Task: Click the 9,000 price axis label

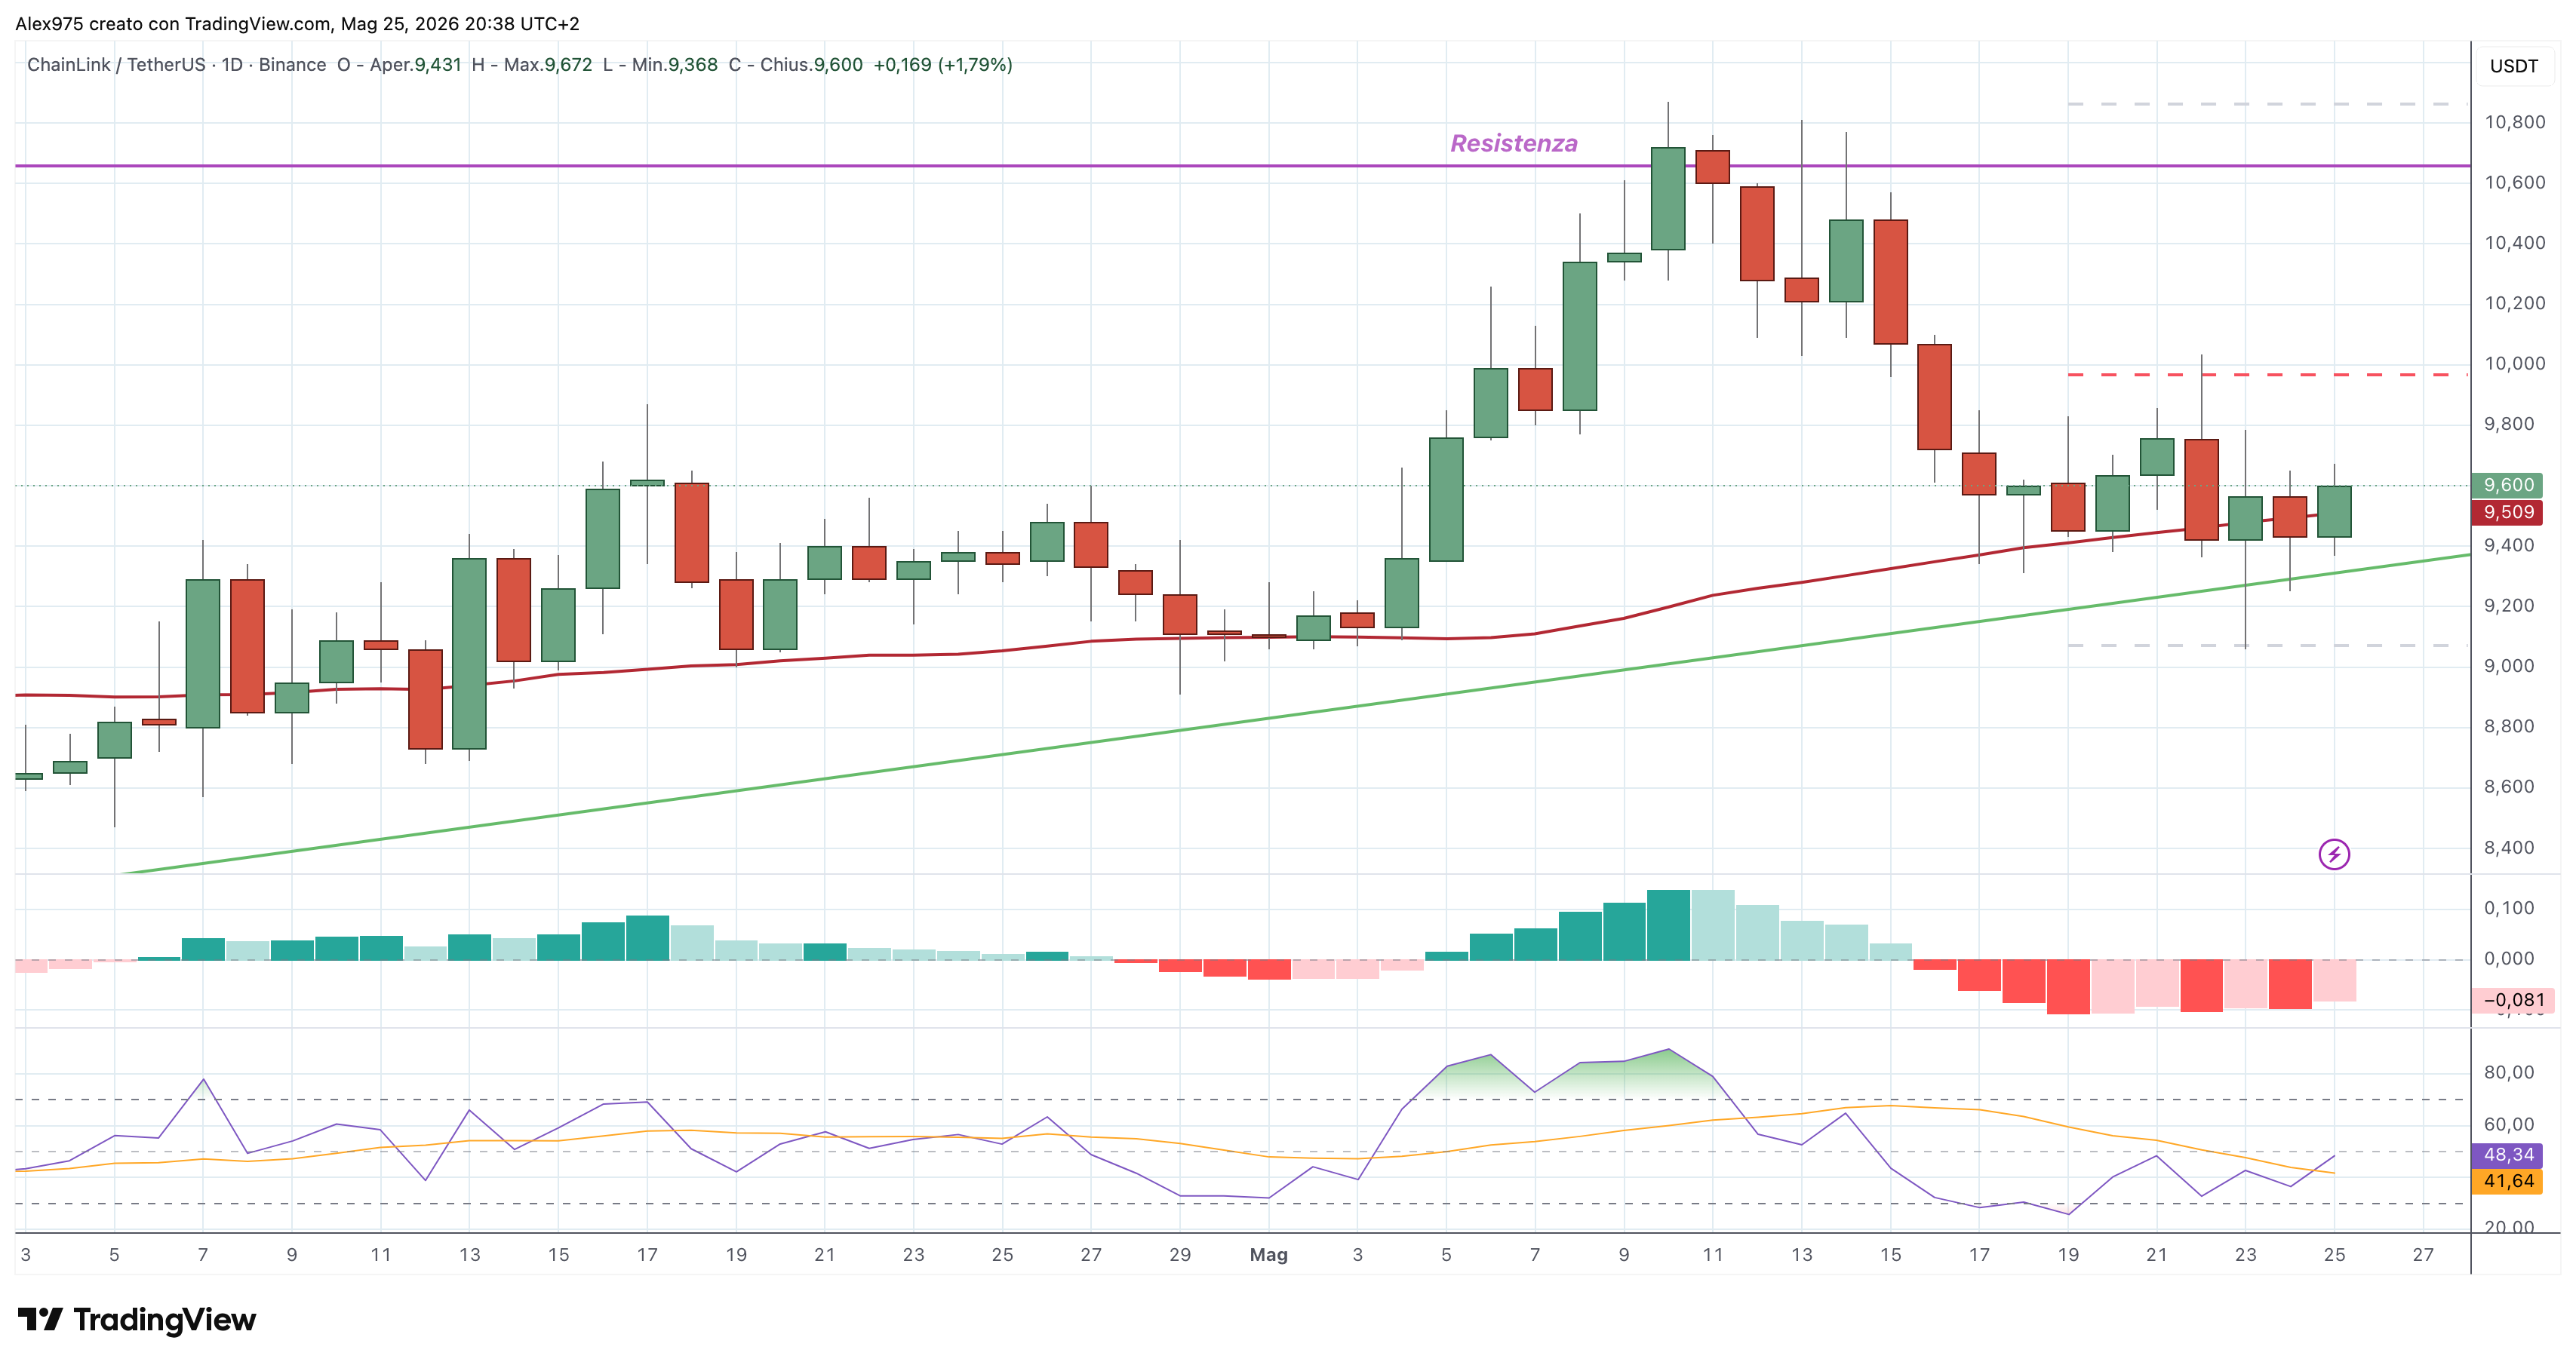Action: (2509, 667)
